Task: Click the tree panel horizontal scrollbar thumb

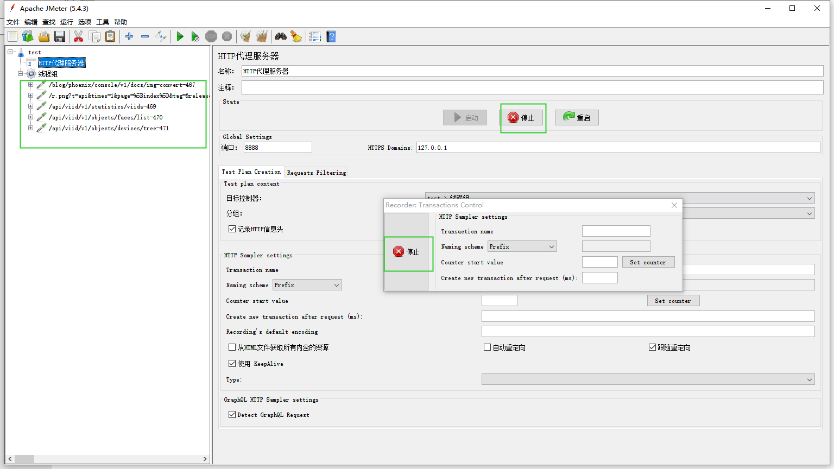Action: click(x=24, y=459)
